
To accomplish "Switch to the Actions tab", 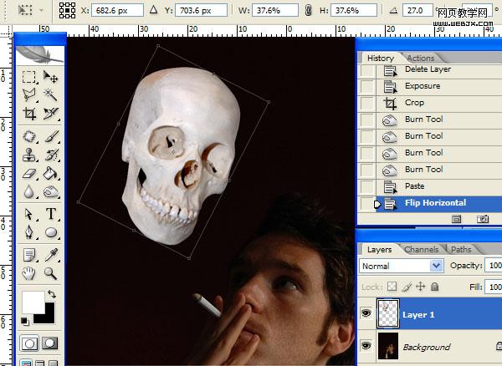I will click(421, 58).
